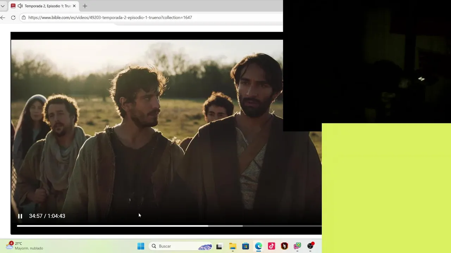Click the 34:57 / 1:04:43 timestamp
451x253 pixels.
47,216
